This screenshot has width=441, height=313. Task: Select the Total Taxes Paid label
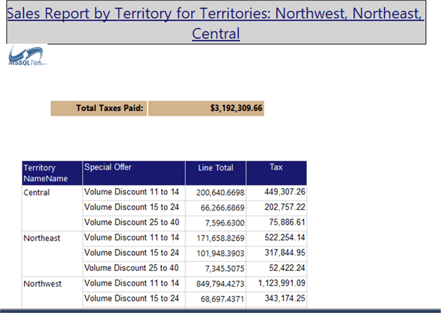(x=99, y=109)
